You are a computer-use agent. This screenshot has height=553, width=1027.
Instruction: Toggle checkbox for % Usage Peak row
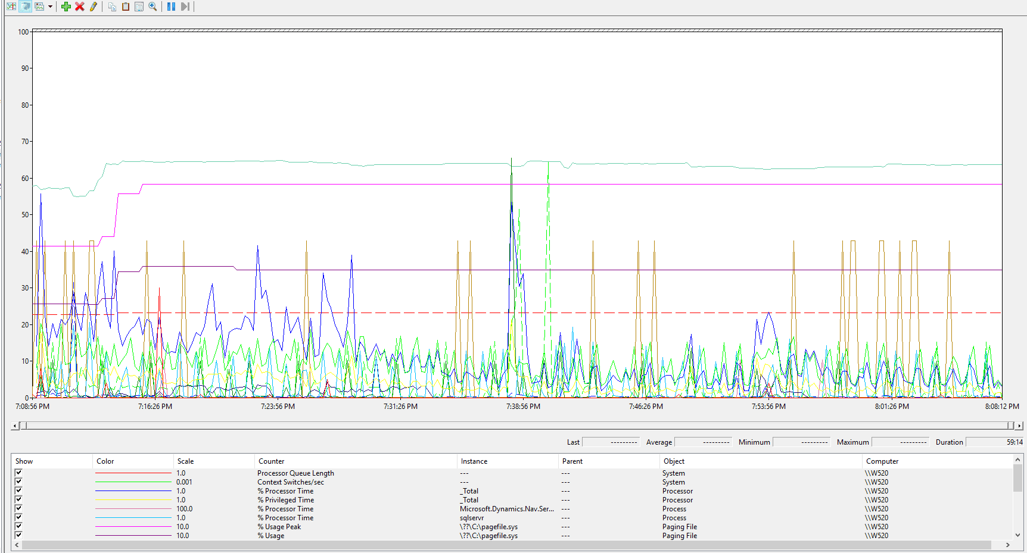click(18, 526)
